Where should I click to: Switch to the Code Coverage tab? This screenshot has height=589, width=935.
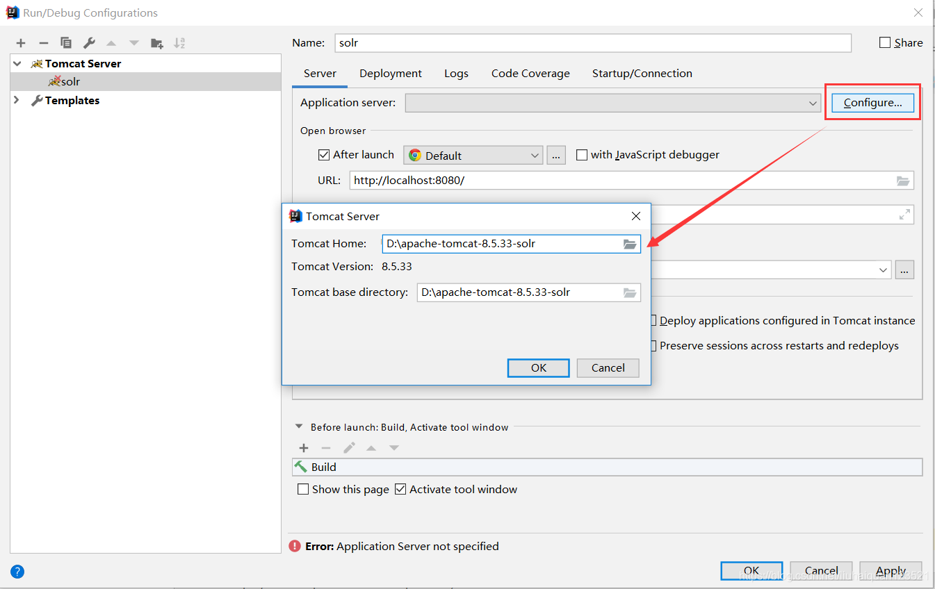pos(530,73)
